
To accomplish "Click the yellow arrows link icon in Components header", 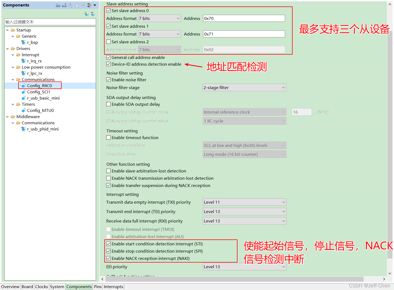I will point(89,5).
